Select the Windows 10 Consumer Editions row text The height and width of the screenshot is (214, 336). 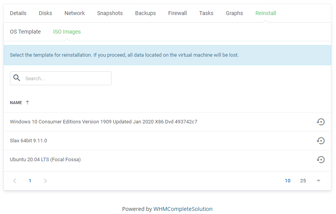tap(103, 122)
